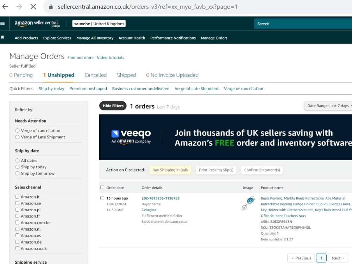Open Manage Orders menu item
352x264 pixels.
(x=214, y=38)
